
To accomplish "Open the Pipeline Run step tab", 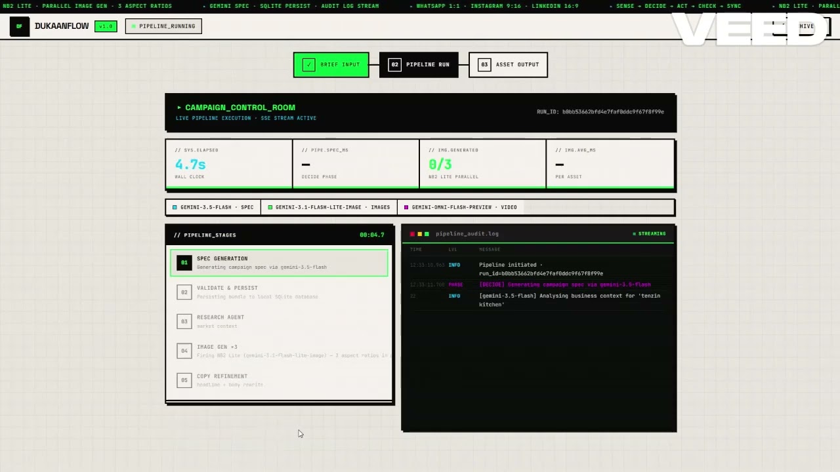I will (419, 64).
